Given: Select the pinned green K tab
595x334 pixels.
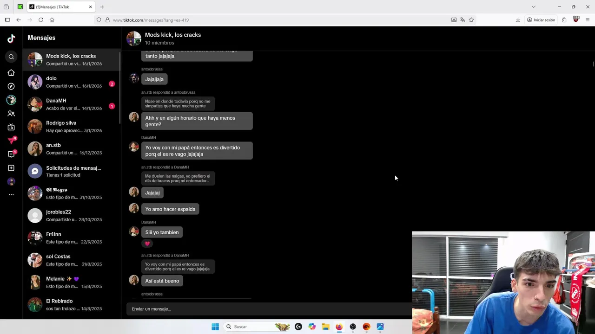Looking at the screenshot, I should (20, 7).
